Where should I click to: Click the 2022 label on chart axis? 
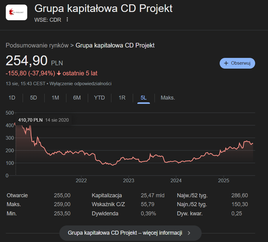pos(81,180)
